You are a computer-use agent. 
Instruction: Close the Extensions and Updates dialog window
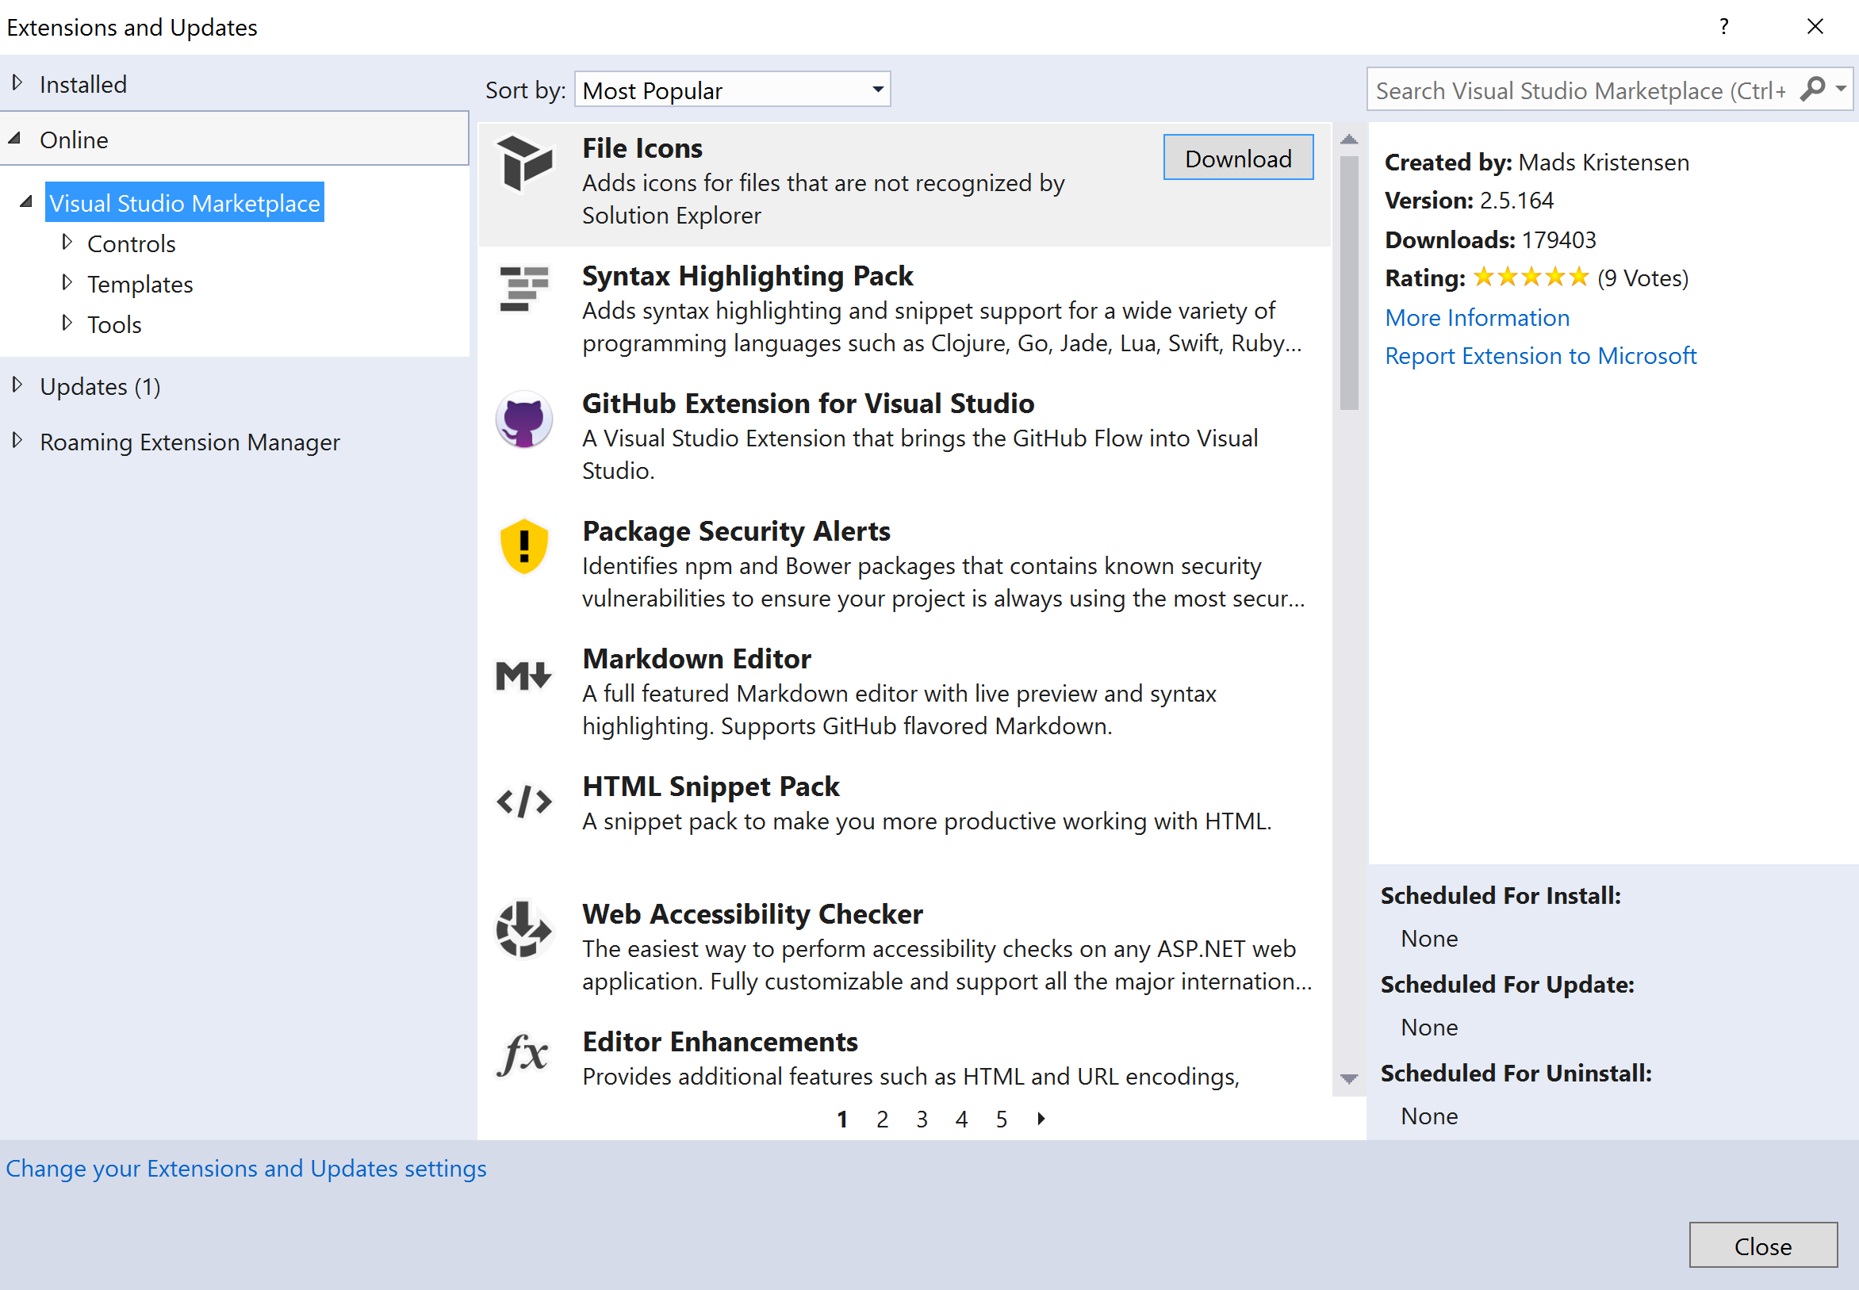point(1815,27)
